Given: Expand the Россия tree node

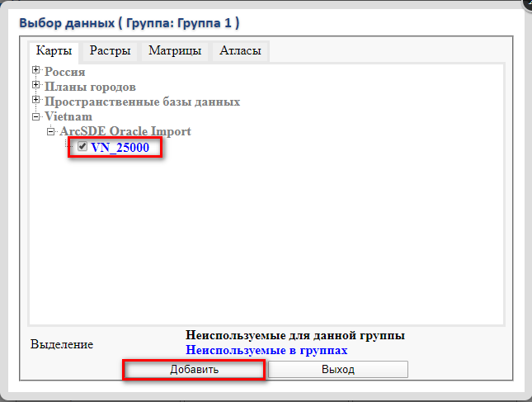Looking at the screenshot, I should tap(36, 72).
